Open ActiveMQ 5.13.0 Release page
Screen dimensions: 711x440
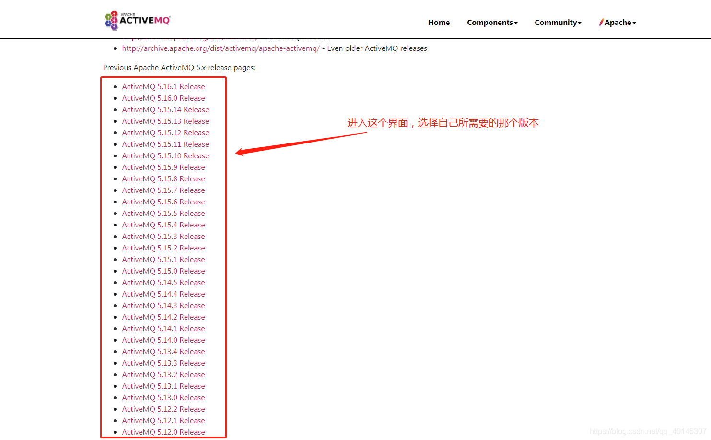pyautogui.click(x=163, y=398)
